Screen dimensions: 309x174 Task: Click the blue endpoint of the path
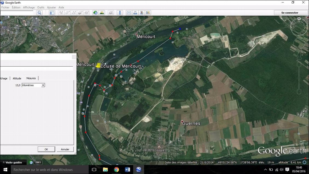[180, 29]
